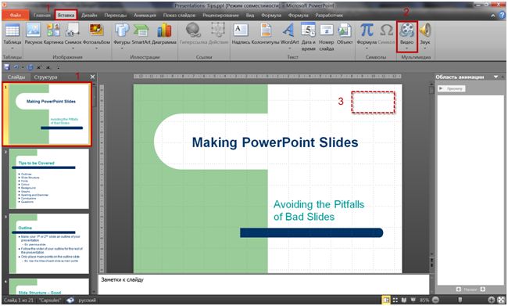Open Колонтитулы header and footer
508x306 pixels.
pos(266,34)
